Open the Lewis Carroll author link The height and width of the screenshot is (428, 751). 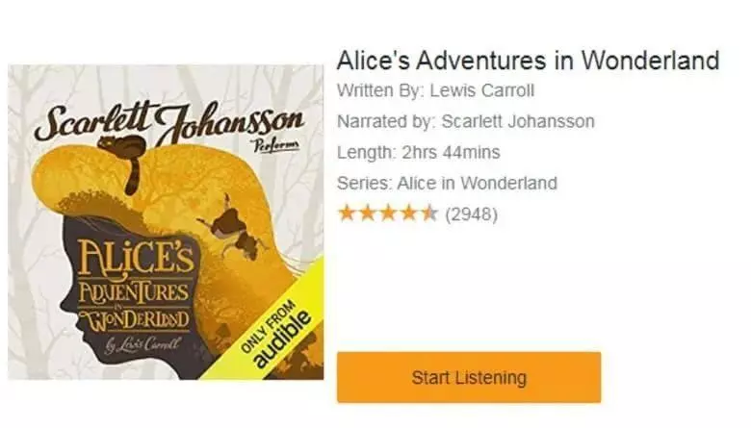point(481,90)
